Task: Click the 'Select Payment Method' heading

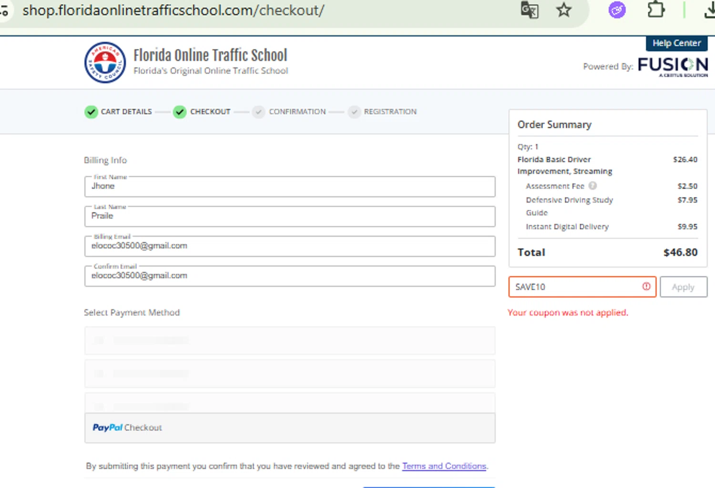Action: [132, 313]
